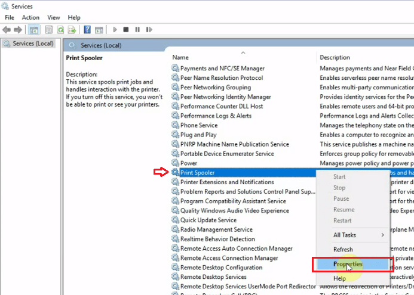Click gear icon beside Peer Networking Grouping

(175, 87)
